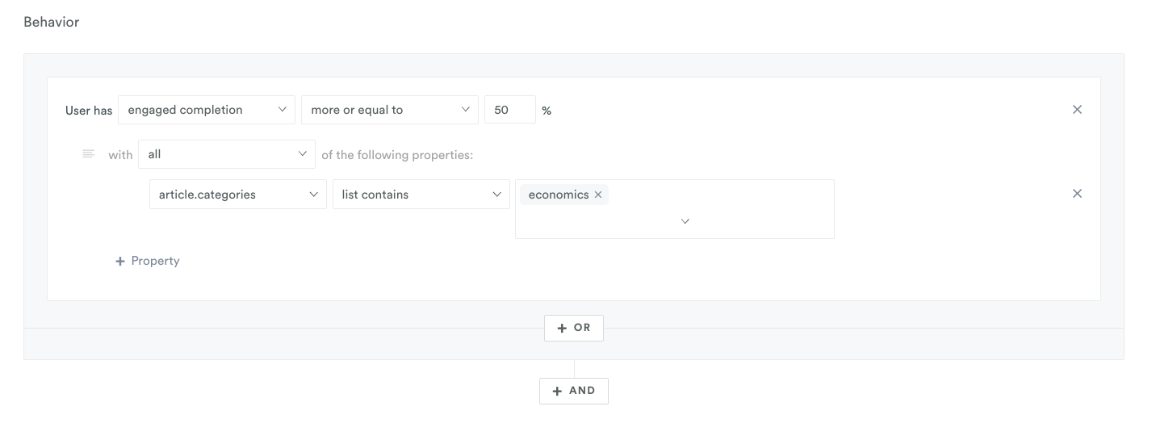This screenshot has height=440, width=1152.
Task: Open the "list contains" operator dropdown
Action: tap(421, 195)
